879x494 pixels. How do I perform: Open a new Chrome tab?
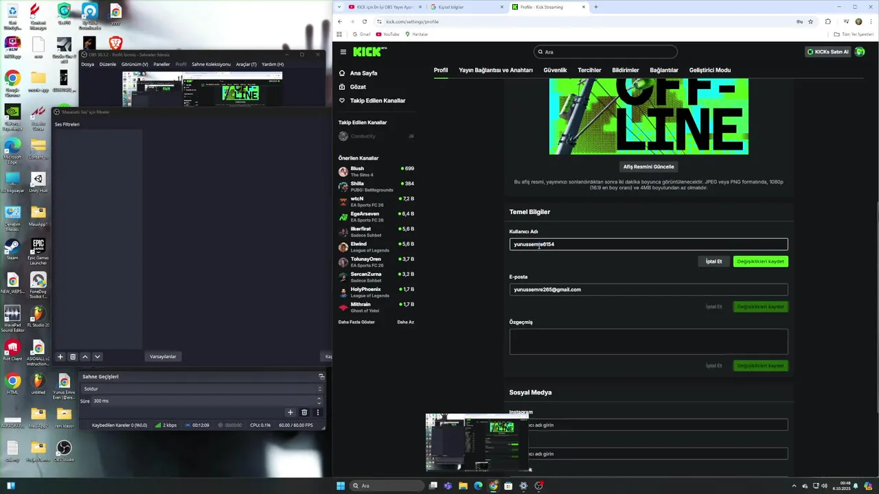[x=595, y=7]
